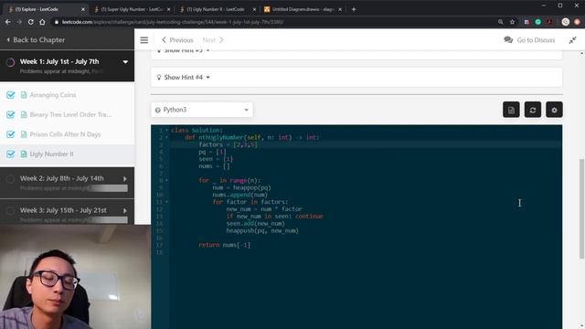Open the browser profile avatar

pos(566,22)
